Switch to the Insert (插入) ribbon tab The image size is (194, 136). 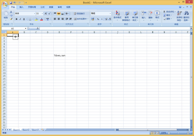point(21,7)
